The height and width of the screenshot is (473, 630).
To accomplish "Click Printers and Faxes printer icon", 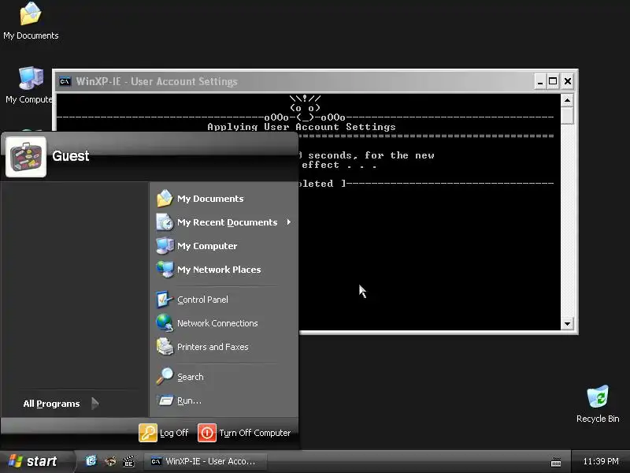I will coord(165,347).
